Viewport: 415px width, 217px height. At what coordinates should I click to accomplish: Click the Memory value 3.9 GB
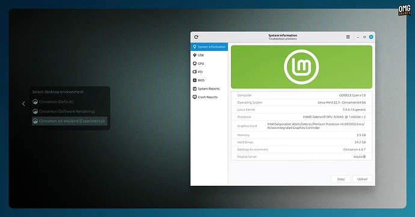(361, 135)
